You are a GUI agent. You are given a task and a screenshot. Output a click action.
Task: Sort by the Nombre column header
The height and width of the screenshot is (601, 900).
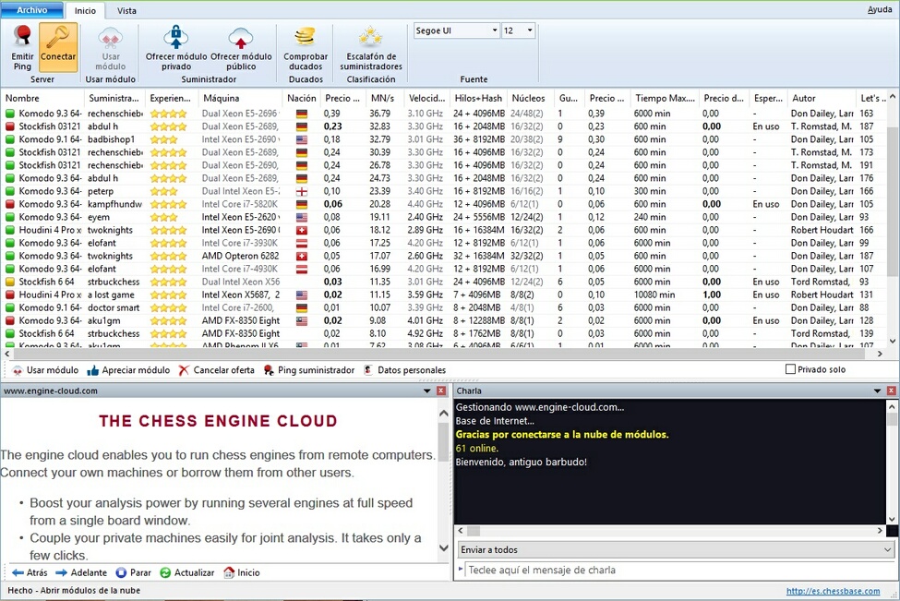tap(43, 98)
